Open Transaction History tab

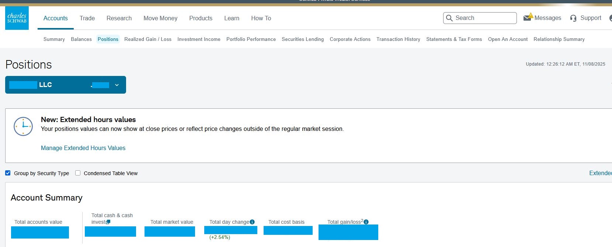pos(399,39)
